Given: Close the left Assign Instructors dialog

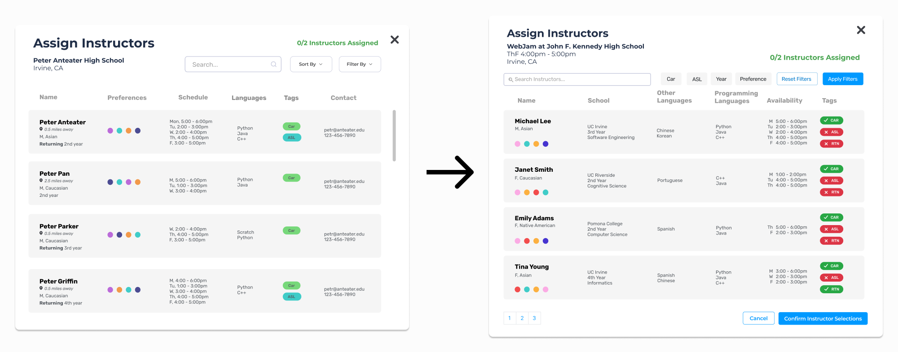Looking at the screenshot, I should point(395,40).
